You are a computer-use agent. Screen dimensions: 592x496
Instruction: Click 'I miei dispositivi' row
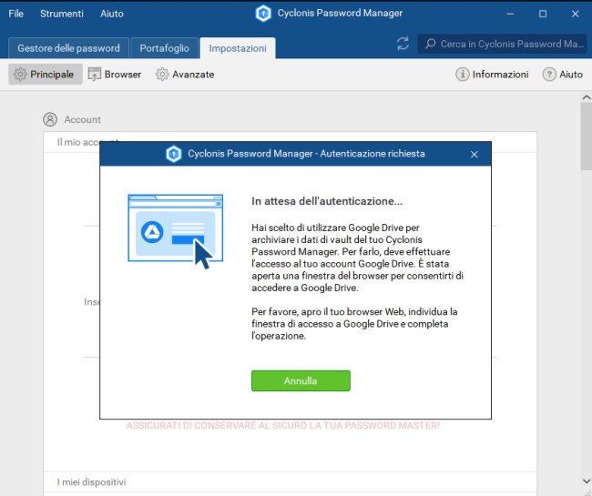pos(290,482)
